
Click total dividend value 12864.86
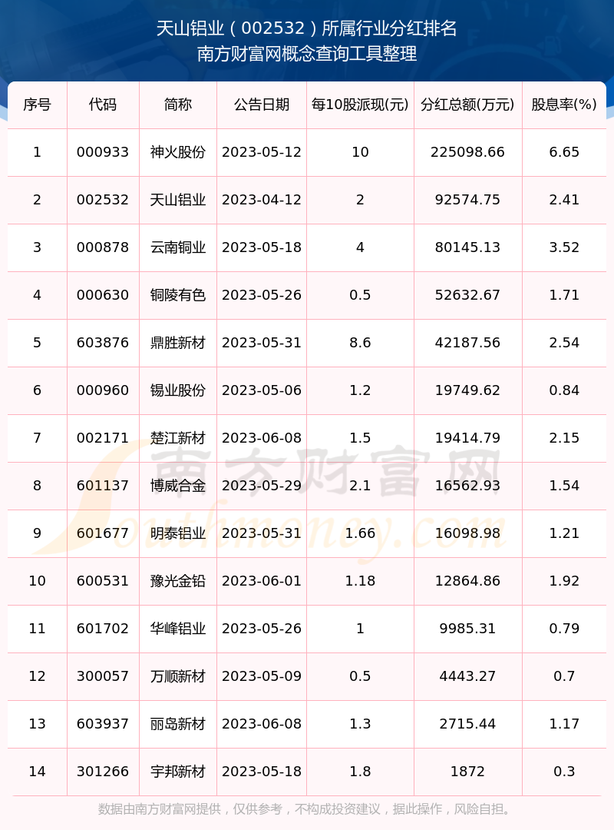point(467,581)
